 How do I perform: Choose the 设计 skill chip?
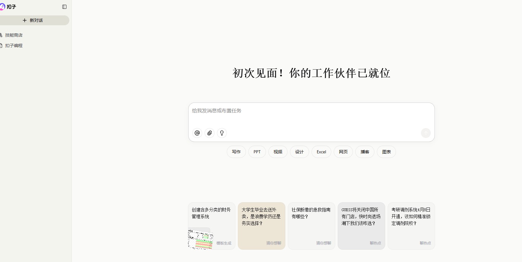pyautogui.click(x=299, y=152)
